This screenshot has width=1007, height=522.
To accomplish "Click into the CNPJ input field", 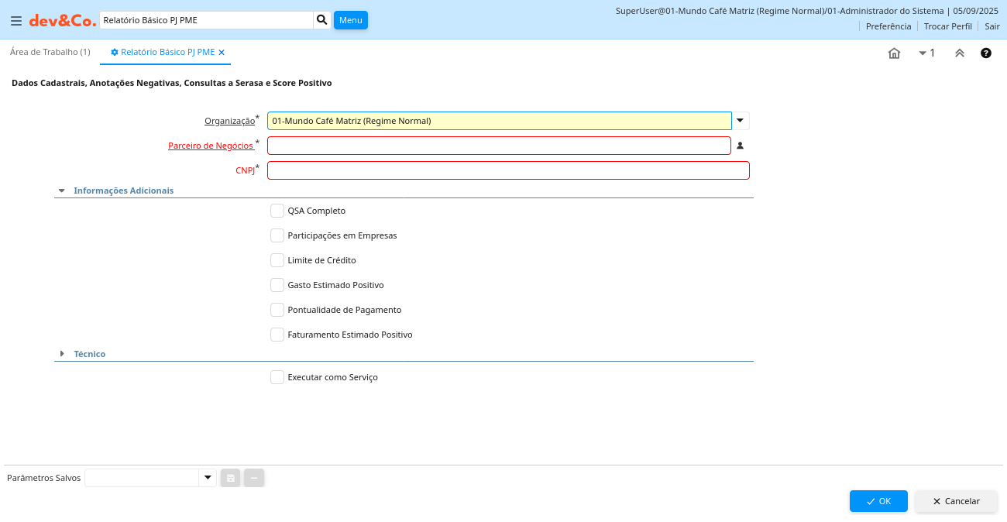I will 508,170.
